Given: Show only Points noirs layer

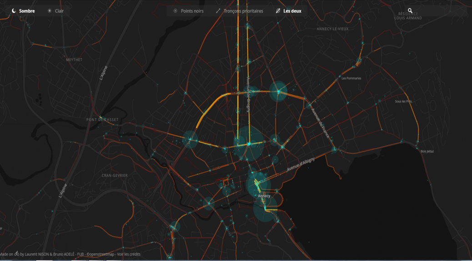Looking at the screenshot, I should pyautogui.click(x=188, y=11).
